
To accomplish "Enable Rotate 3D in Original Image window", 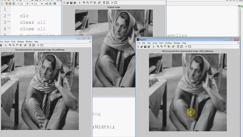I will pyautogui.click(x=95, y=3).
